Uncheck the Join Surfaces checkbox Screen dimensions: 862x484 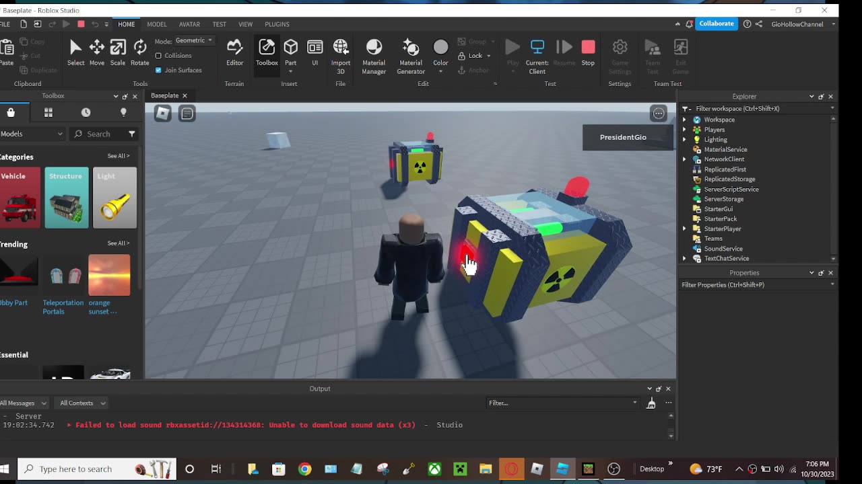point(158,70)
